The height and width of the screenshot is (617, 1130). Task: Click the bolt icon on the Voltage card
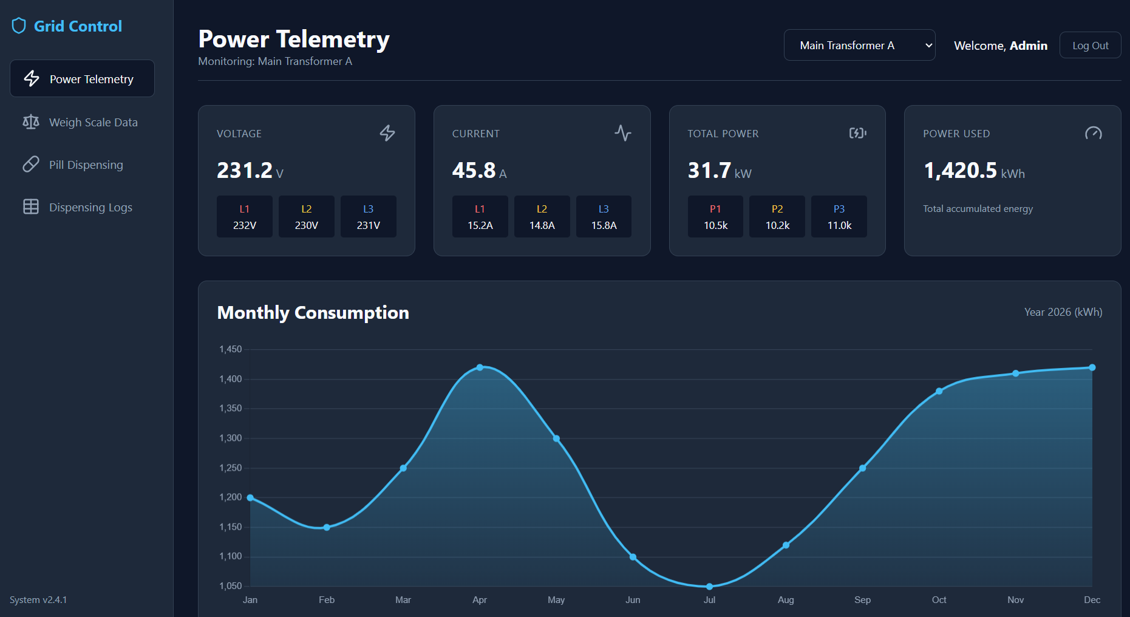pos(387,133)
